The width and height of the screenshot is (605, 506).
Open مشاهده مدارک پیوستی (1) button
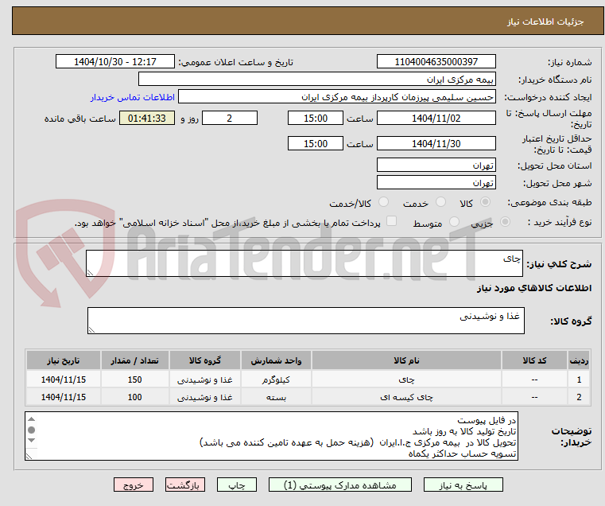[x=340, y=485]
